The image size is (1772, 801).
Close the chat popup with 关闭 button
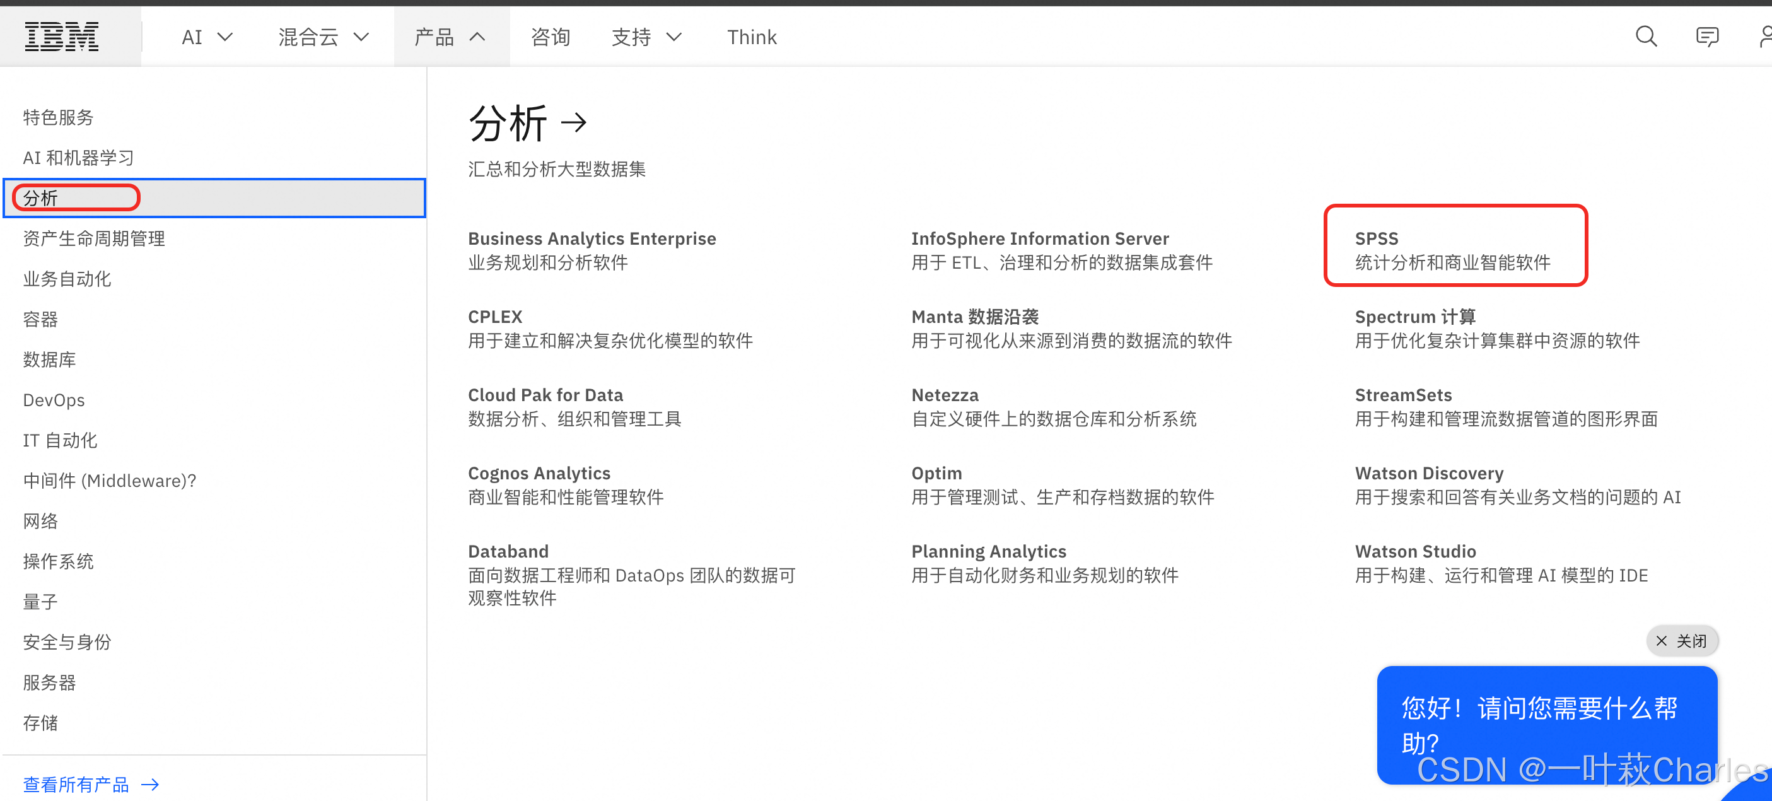[x=1681, y=641]
